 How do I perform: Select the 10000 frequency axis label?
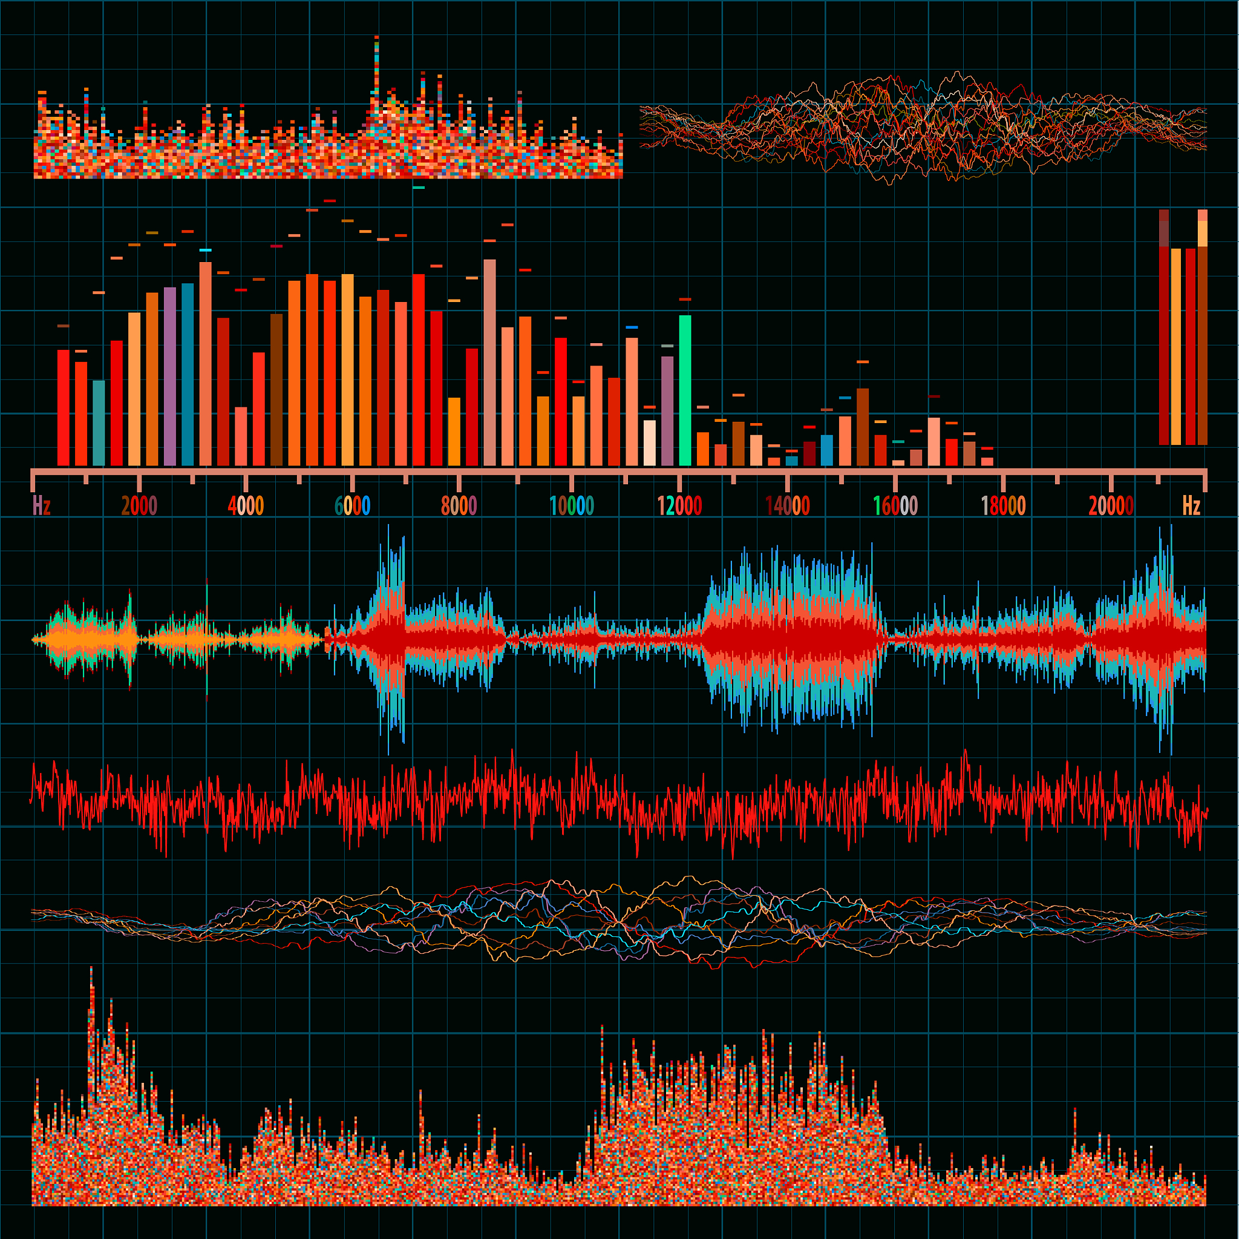[571, 506]
